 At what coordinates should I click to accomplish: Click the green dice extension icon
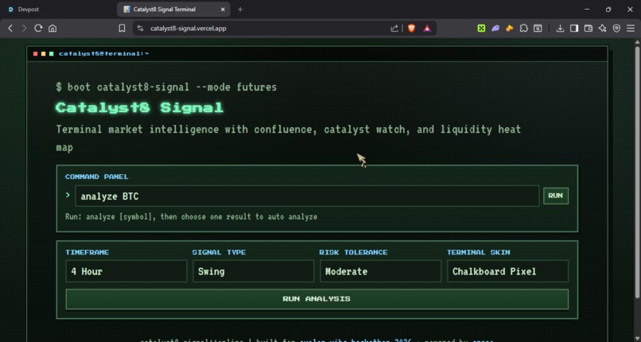[481, 28]
